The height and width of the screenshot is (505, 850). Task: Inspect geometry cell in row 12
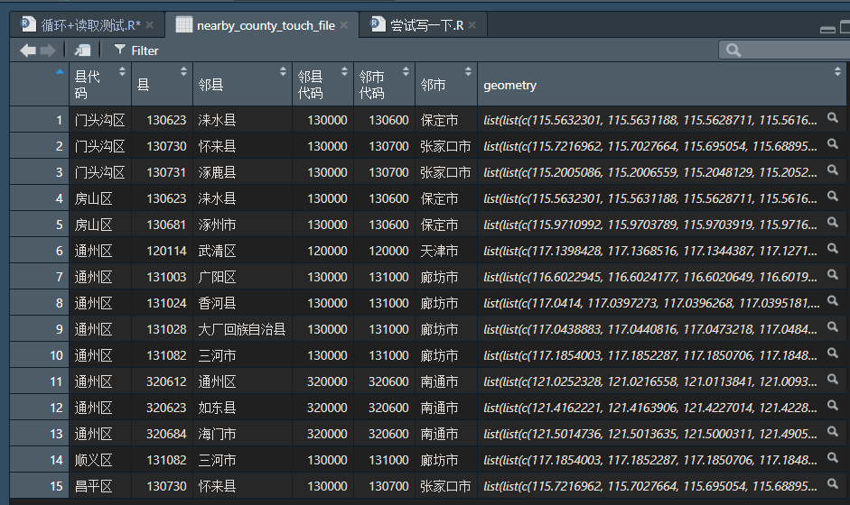(x=833, y=406)
